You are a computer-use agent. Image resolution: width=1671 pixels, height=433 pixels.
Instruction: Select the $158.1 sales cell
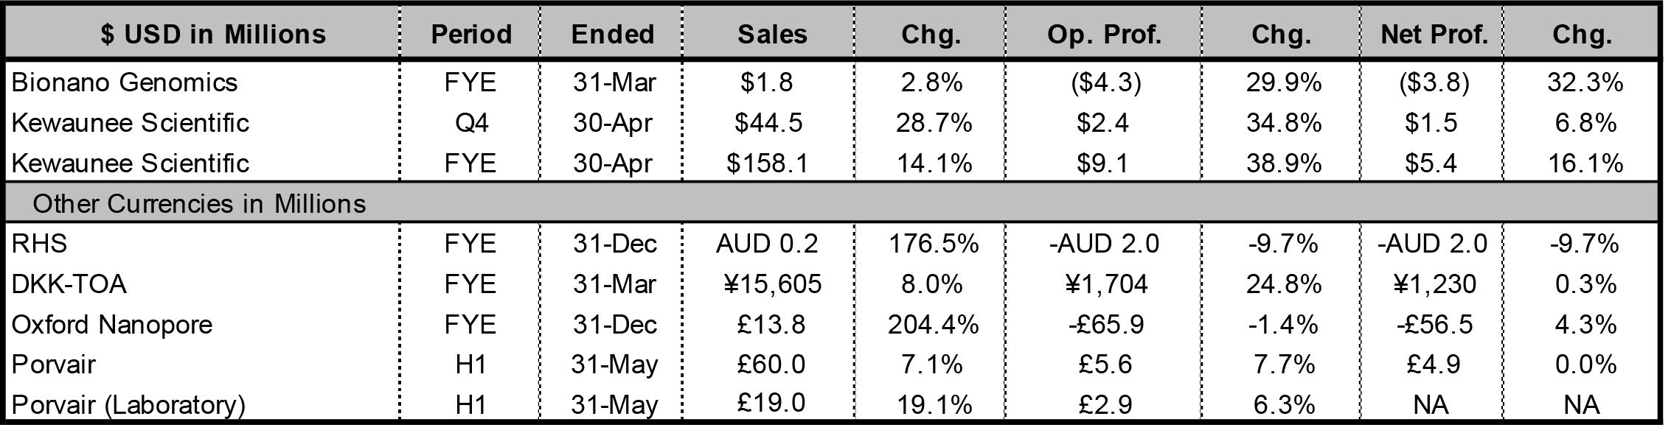click(767, 163)
